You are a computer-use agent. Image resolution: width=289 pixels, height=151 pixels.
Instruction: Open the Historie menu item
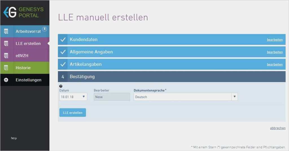25,68
